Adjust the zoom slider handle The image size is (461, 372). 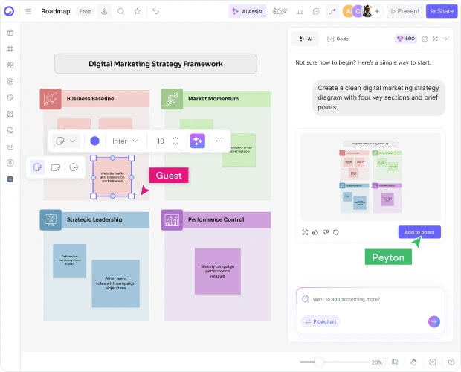coord(319,362)
